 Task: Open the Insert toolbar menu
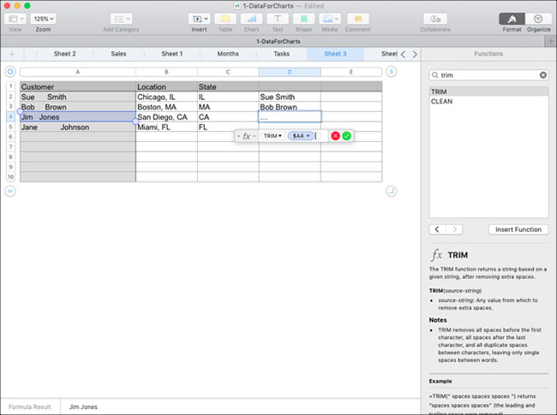(x=199, y=18)
